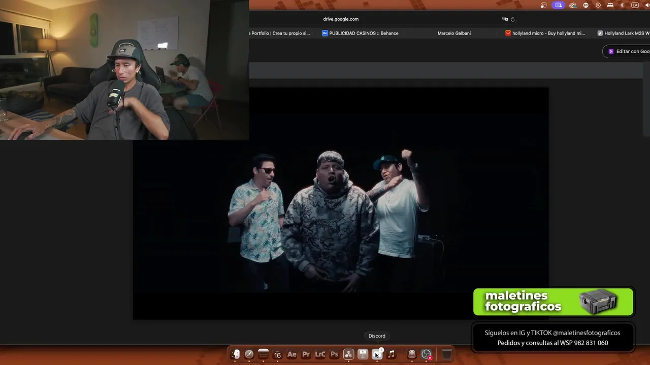This screenshot has height=365, width=650.
Task: Click the M circle menu bar icon
Action: (x=586, y=5)
